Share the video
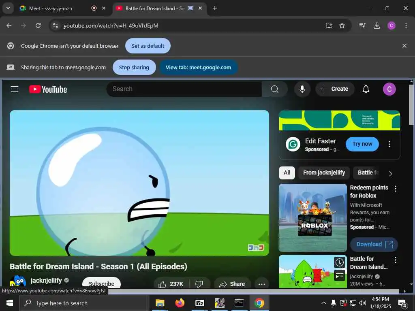Viewport: 415px width, 311px height. [x=232, y=284]
